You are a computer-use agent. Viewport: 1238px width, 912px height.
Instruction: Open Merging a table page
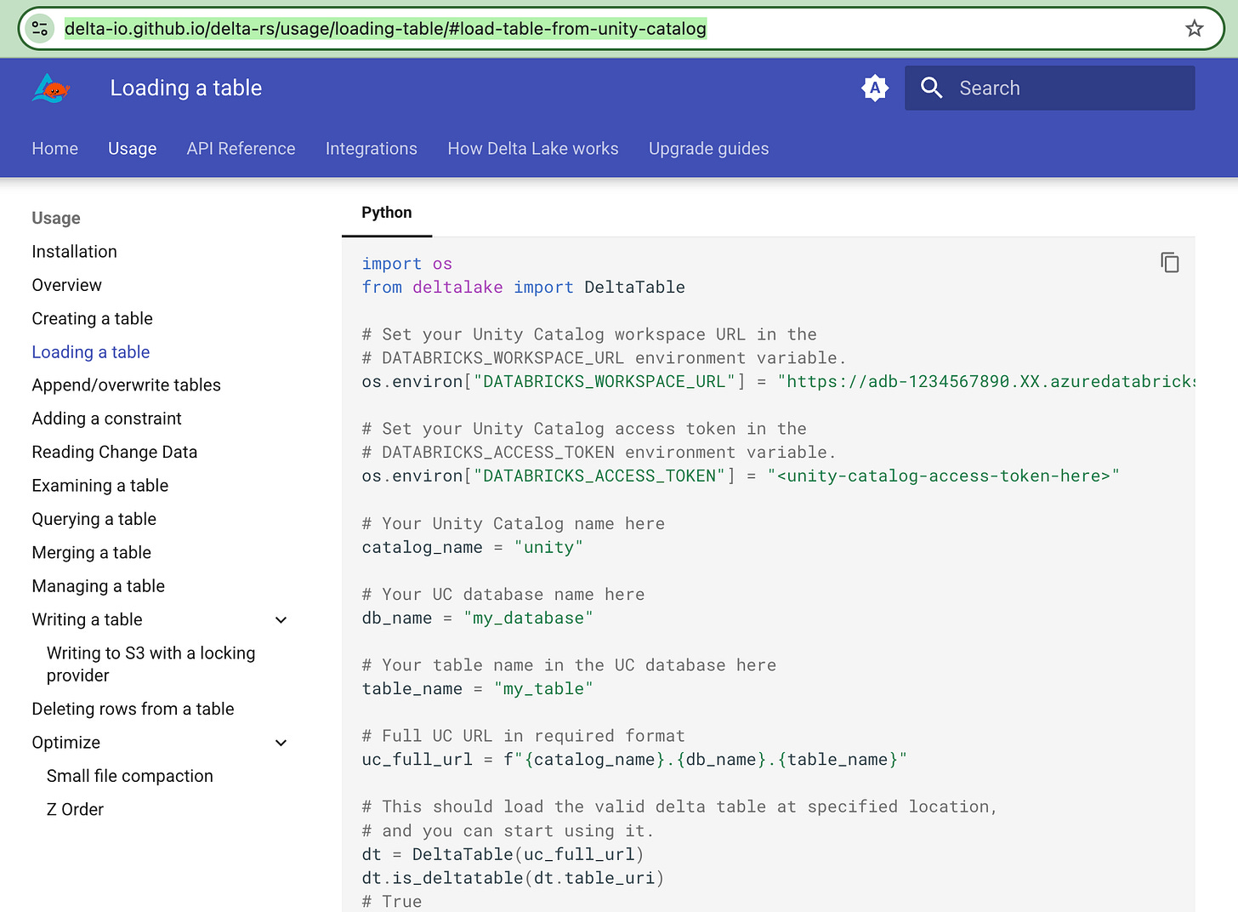point(92,553)
